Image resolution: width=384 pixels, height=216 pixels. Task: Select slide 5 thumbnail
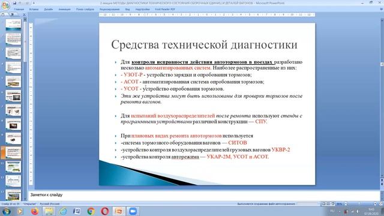(x=13, y=82)
